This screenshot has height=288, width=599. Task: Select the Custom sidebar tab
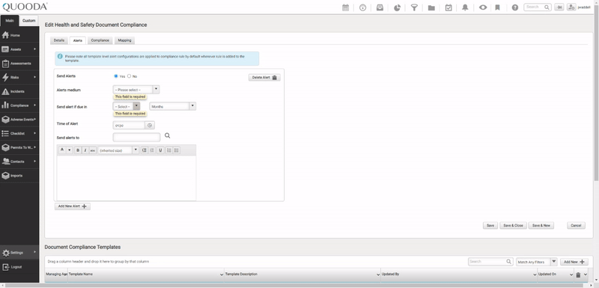click(28, 21)
